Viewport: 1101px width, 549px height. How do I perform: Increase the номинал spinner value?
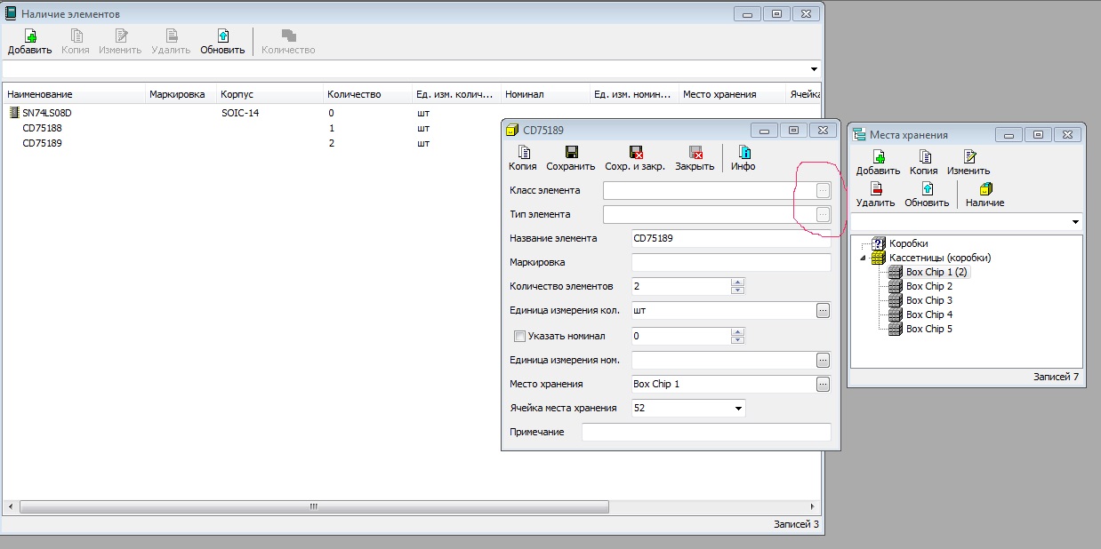pos(737,332)
